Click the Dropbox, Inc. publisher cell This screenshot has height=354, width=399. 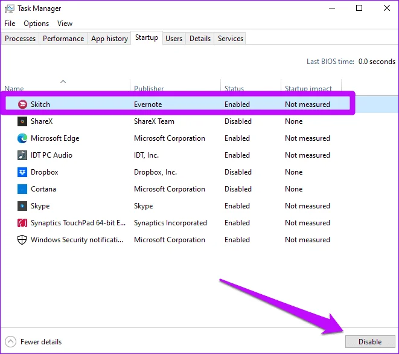click(156, 172)
